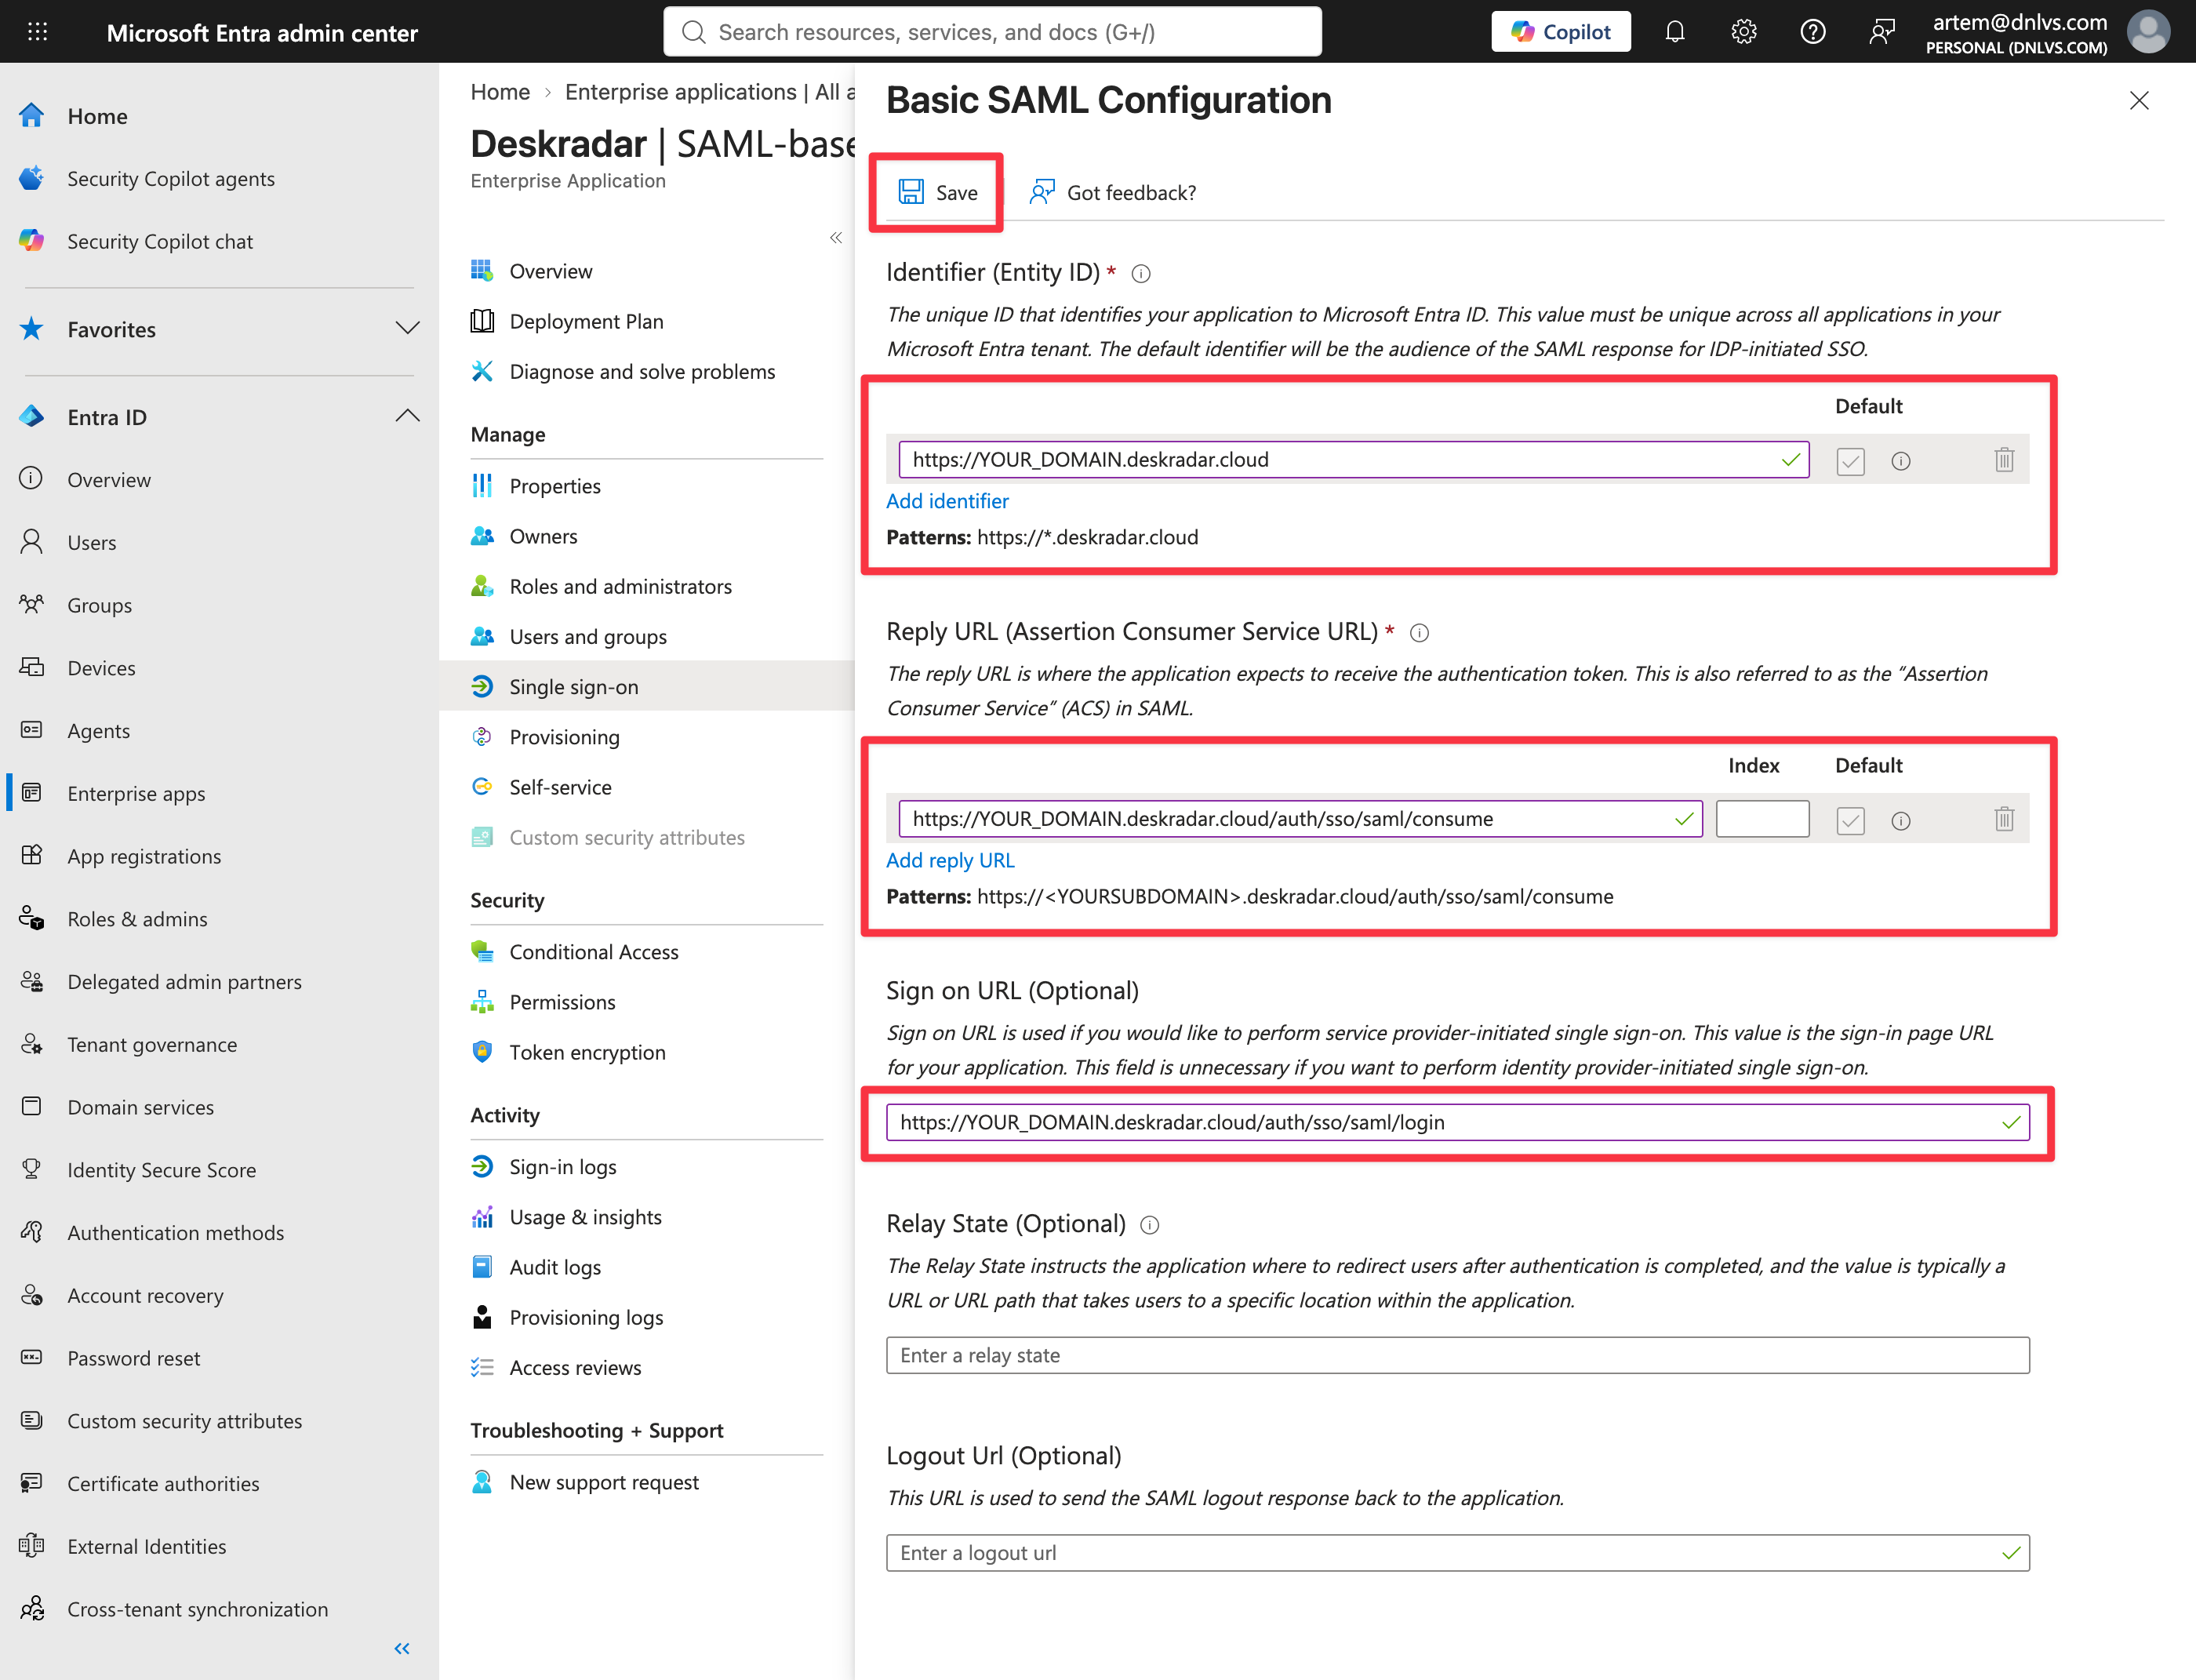Click the Identity Secure Score trophy icon
This screenshot has height=1680, width=2196.
[32, 1169]
